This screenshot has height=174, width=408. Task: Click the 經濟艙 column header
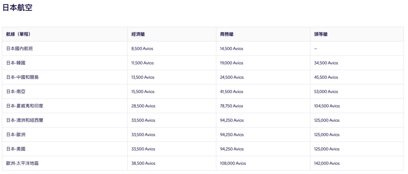point(138,34)
